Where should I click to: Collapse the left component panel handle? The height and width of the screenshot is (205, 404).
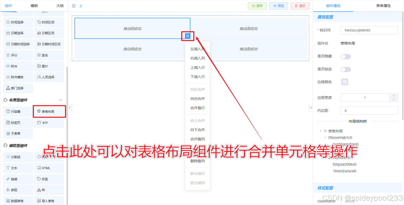(x=70, y=107)
